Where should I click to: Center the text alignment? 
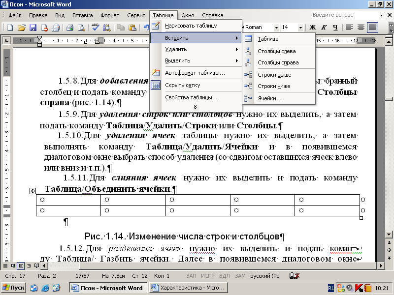(x=361, y=28)
